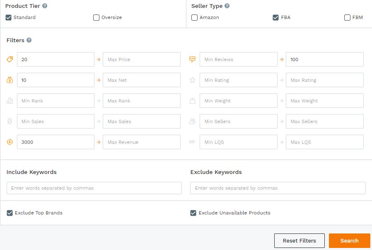Screen dimensions: 372x250
Task: Click the price tag icon beside 20
Action: 10,59
